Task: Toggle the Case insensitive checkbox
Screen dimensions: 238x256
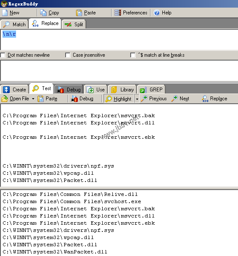Action: pyautogui.click(x=68, y=55)
